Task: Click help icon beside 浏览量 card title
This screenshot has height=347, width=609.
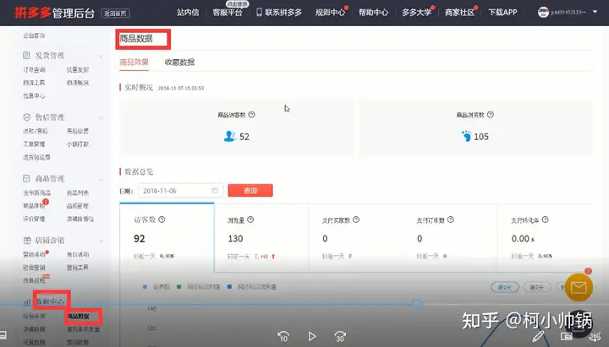Action: click(x=250, y=220)
